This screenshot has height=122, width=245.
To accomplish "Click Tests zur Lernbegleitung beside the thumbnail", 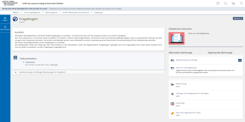I will tap(199, 33).
